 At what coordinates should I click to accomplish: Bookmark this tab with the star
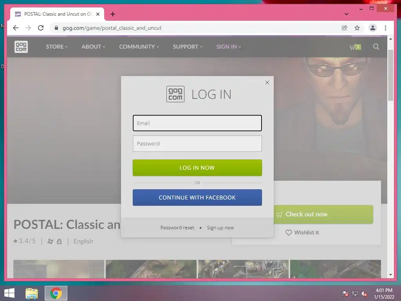pyautogui.click(x=357, y=28)
